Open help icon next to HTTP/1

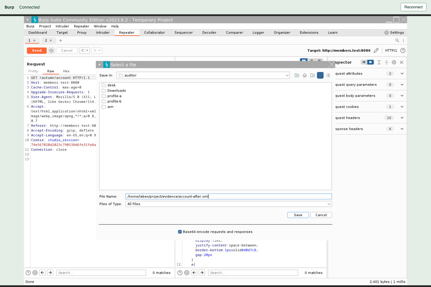point(403,51)
